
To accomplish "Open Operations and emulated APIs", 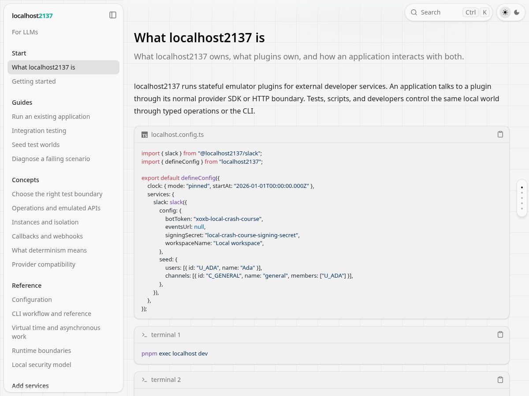I will click(63, 208).
